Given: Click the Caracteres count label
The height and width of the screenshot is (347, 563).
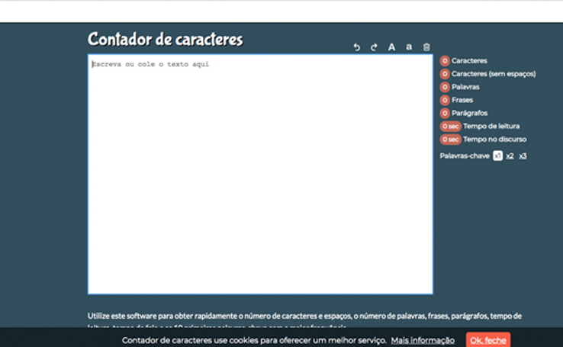Looking at the screenshot, I should coord(469,61).
